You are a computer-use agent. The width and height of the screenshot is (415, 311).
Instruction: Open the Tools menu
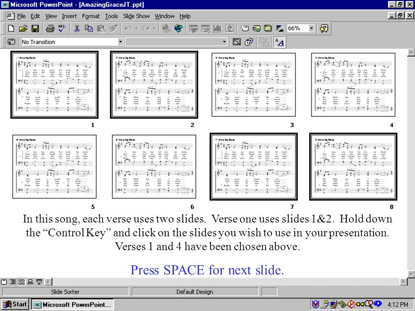tap(112, 16)
